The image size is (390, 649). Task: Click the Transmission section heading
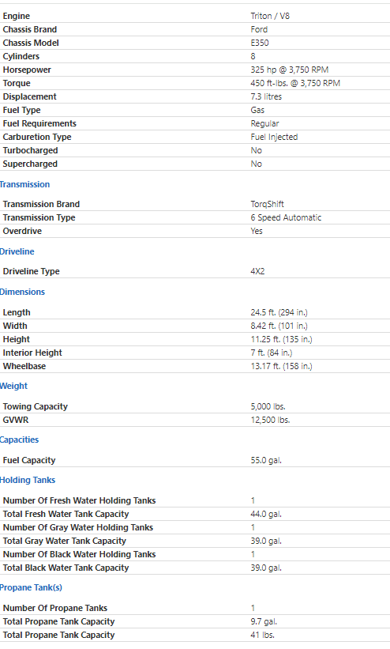click(x=24, y=185)
